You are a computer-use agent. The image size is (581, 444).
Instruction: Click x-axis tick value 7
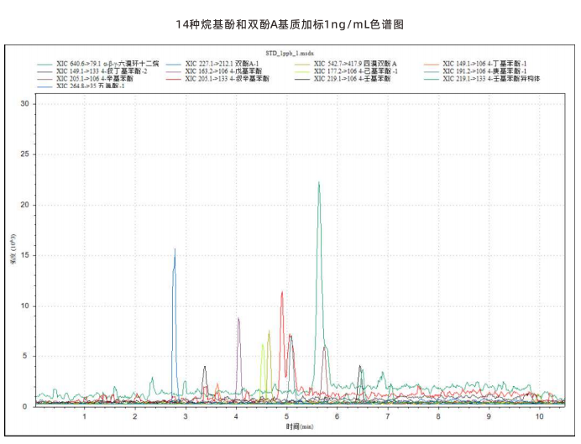(x=388, y=416)
